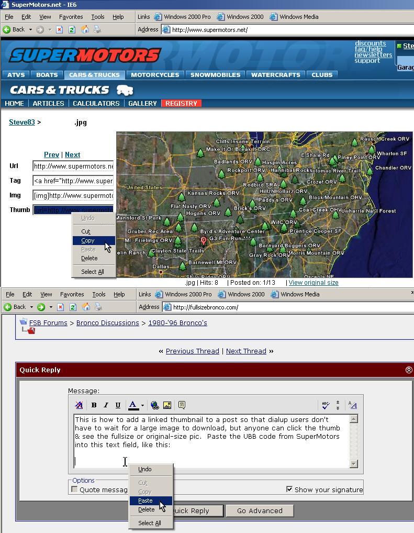Select Copy in upper context menu
This screenshot has height=533, width=414.
[94, 240]
